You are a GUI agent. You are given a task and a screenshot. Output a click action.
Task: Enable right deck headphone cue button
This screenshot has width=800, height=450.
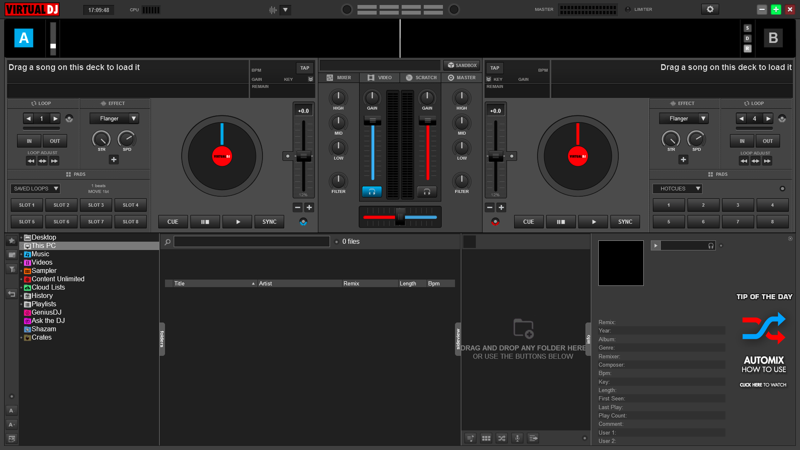[x=427, y=192]
